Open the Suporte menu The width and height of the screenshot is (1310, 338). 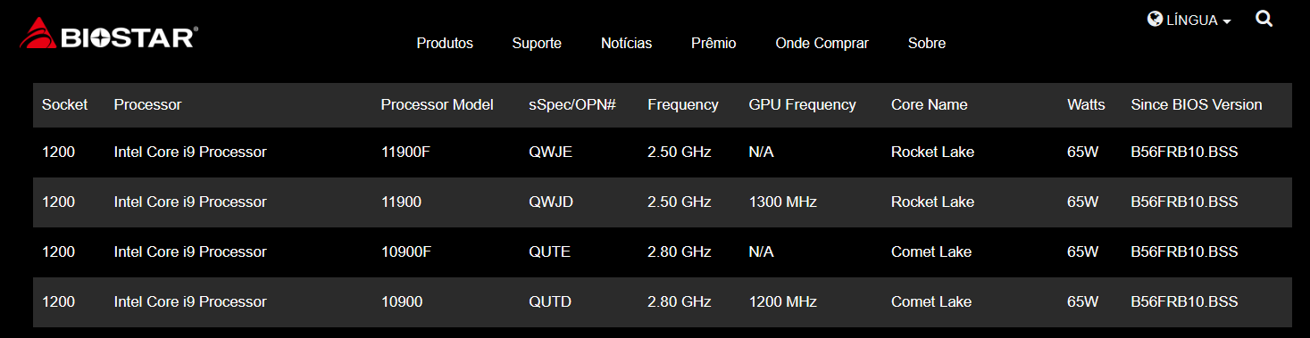point(537,43)
